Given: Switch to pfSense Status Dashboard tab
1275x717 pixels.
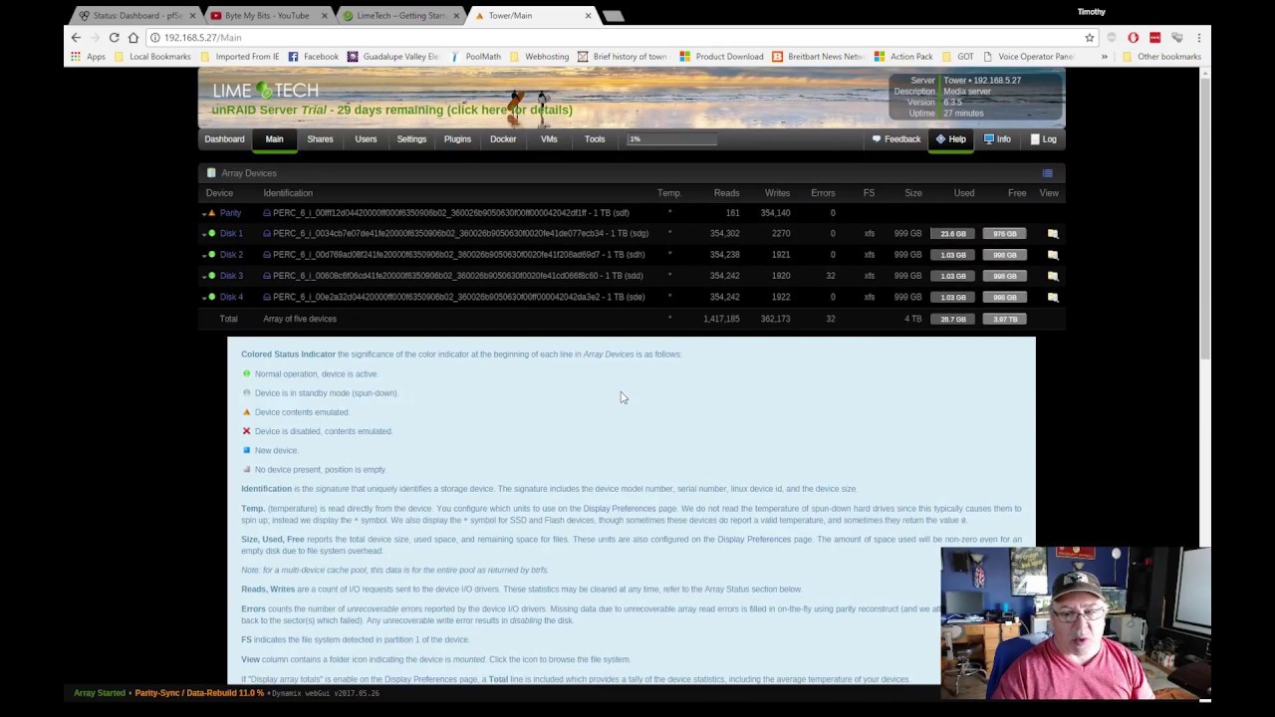Looking at the screenshot, I should [134, 16].
